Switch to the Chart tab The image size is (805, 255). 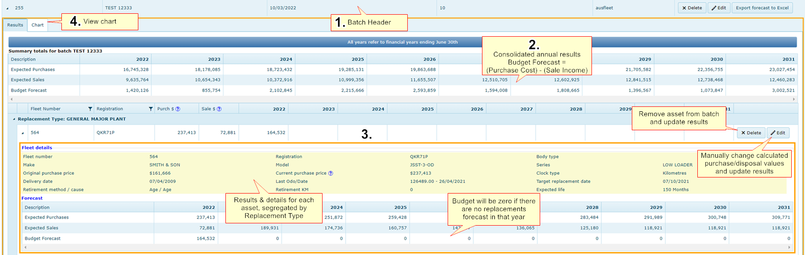click(38, 25)
